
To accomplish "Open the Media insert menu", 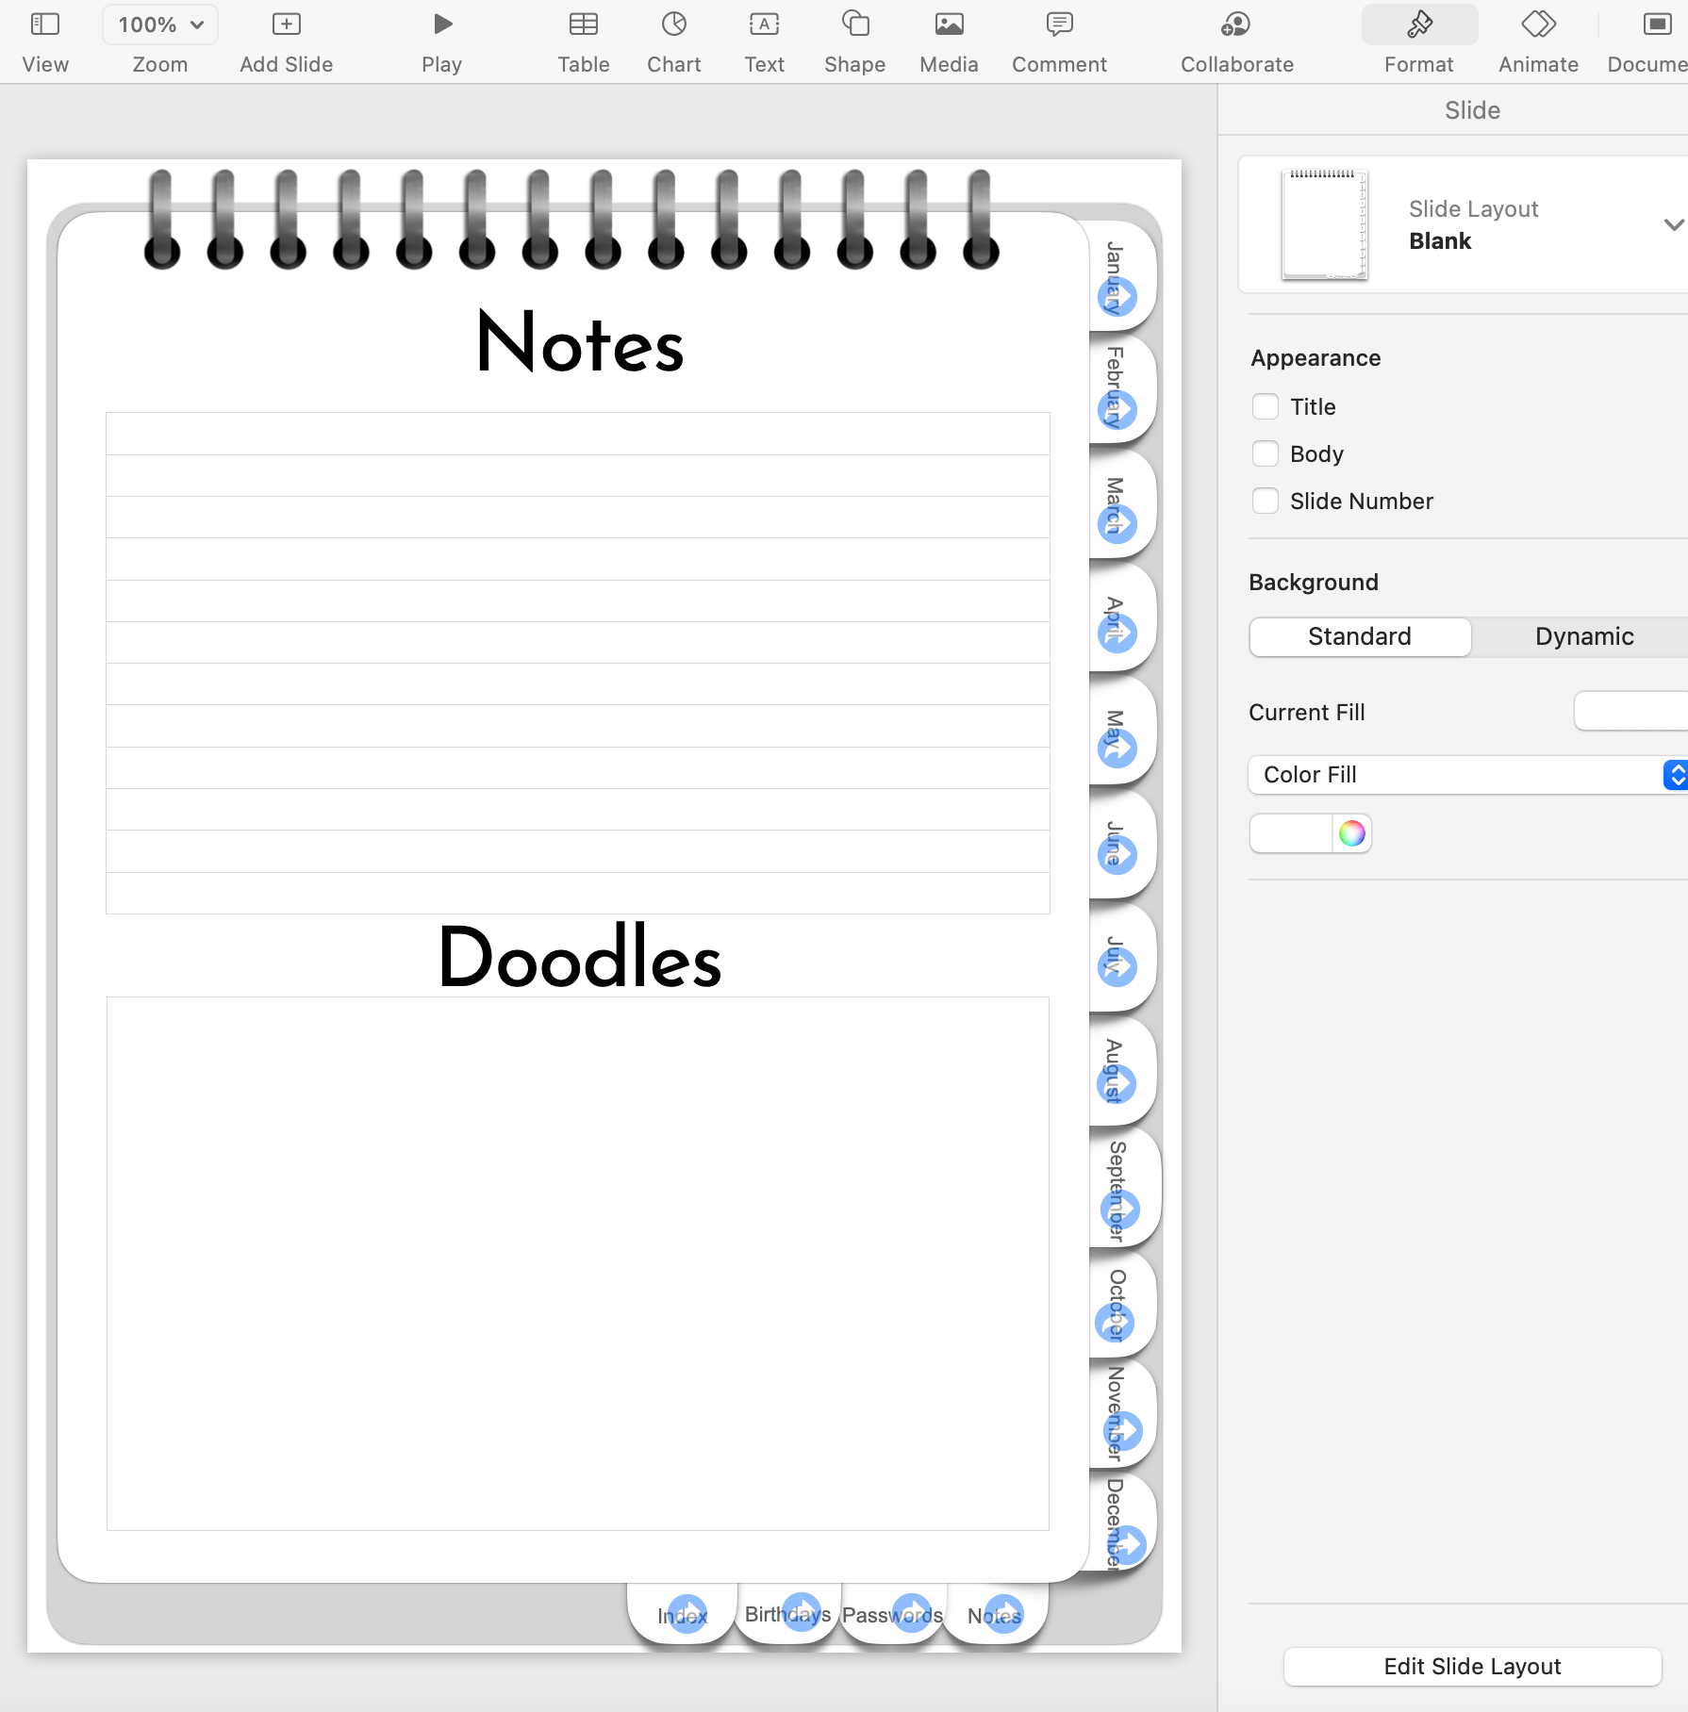I will pyautogui.click(x=949, y=25).
